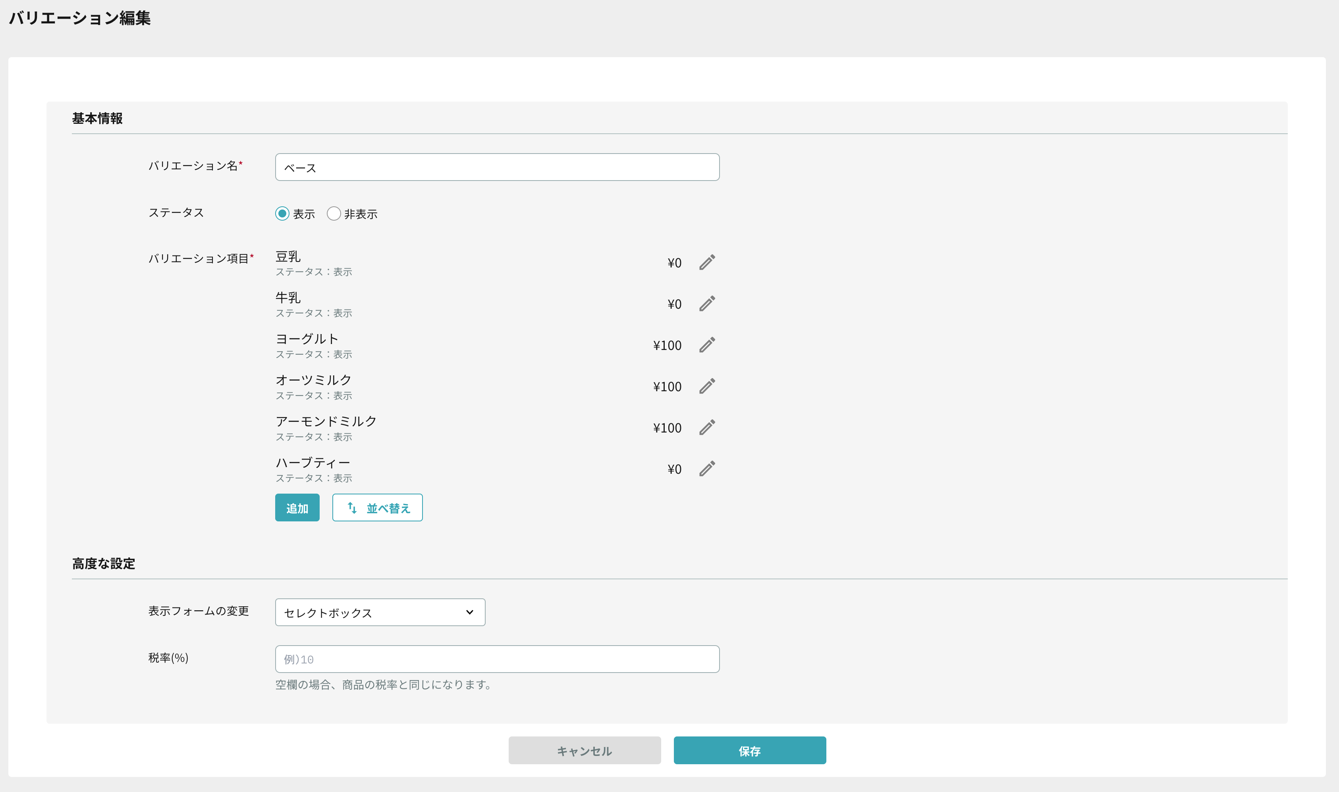Click the 追加 button
The image size is (1339, 792).
(x=297, y=507)
